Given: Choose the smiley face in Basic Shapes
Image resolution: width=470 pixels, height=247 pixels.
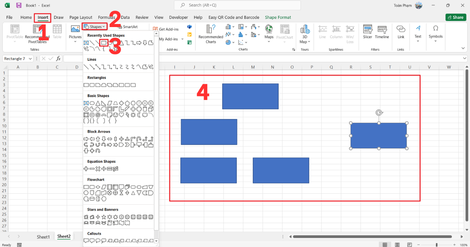Looking at the screenshot, I should [116, 115].
